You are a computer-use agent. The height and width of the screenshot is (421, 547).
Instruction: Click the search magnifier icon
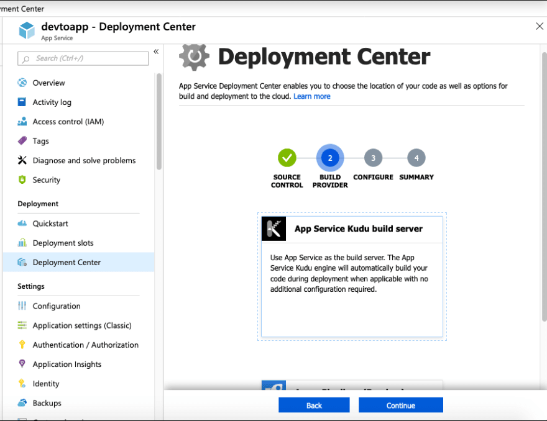tap(26, 59)
